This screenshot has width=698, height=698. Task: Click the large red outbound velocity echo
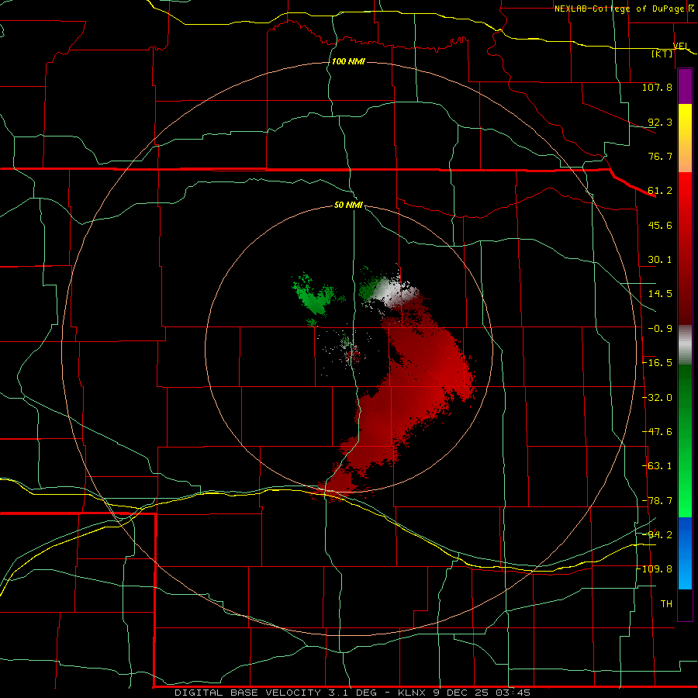414,383
